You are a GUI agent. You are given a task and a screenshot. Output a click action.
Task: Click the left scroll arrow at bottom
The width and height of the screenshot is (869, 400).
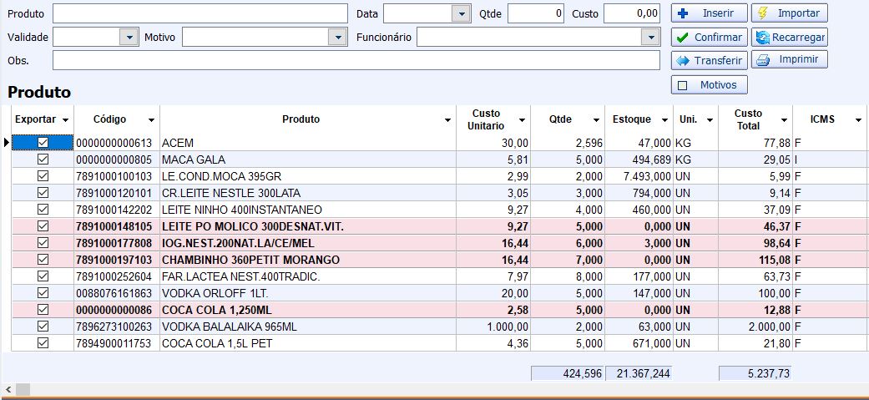(x=9, y=390)
